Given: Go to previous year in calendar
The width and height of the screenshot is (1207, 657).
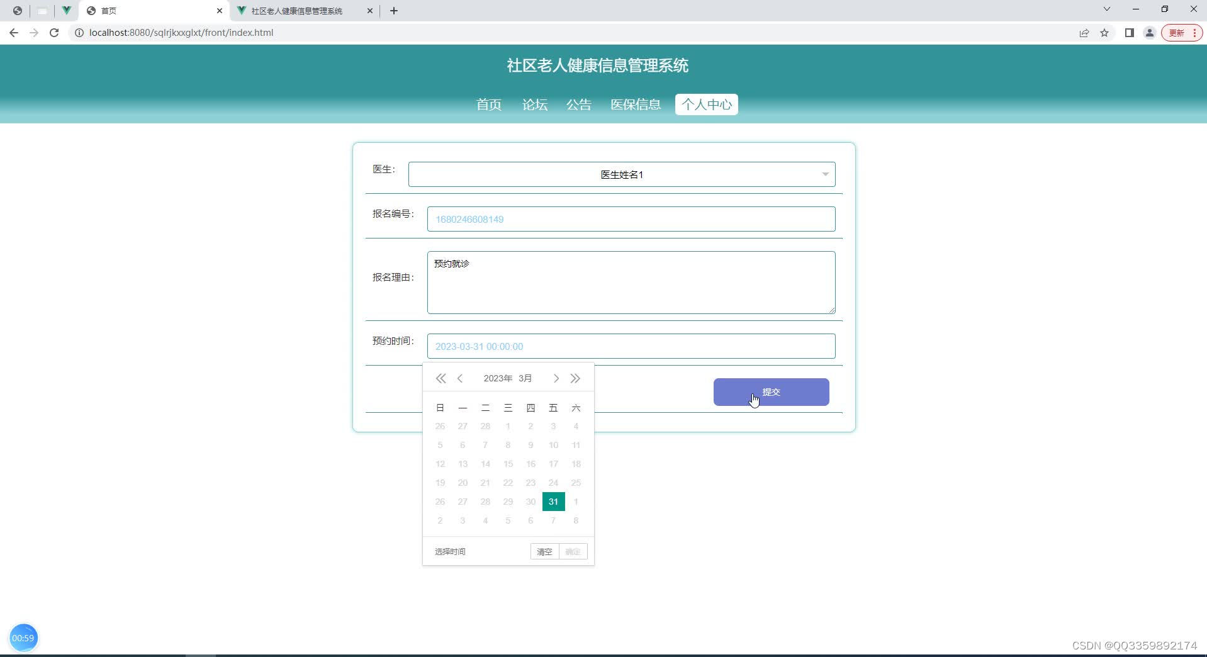Looking at the screenshot, I should click(x=441, y=378).
